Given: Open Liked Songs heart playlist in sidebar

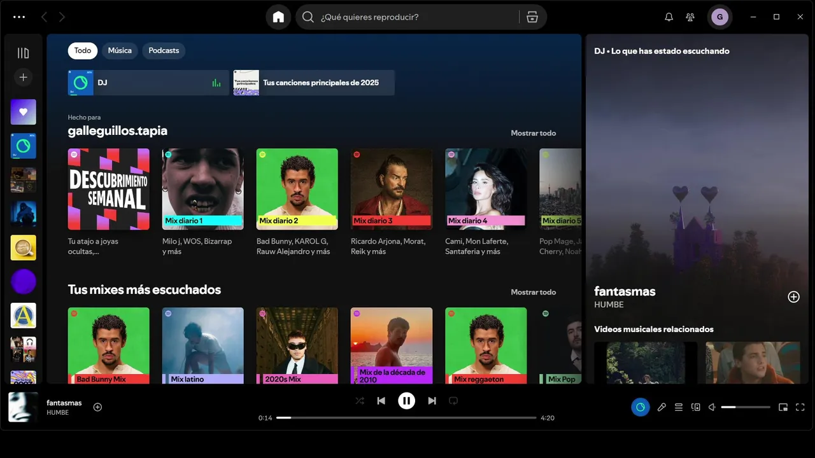Looking at the screenshot, I should [x=23, y=112].
